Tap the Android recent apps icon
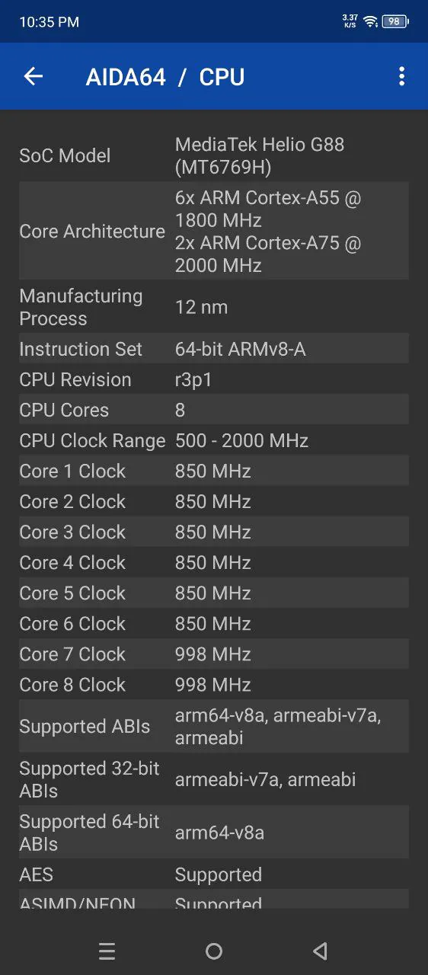428x975 pixels. coord(107,951)
